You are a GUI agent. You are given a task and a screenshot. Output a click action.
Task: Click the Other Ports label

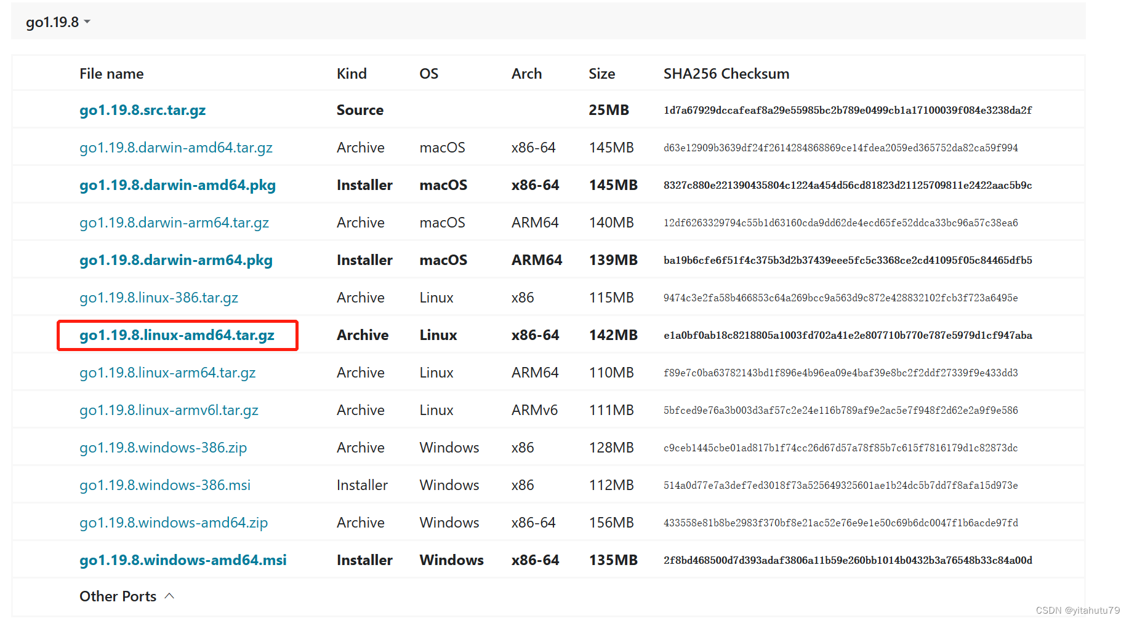point(118,596)
